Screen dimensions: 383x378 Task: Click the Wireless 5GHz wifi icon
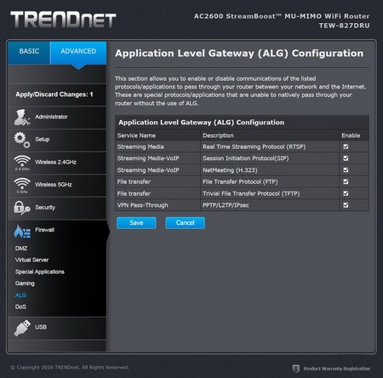point(22,185)
